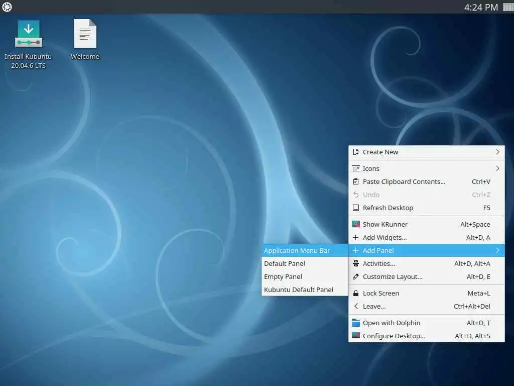This screenshot has width=514, height=386.
Task: Choose Kubuntu Default Panel
Action: 305,290
